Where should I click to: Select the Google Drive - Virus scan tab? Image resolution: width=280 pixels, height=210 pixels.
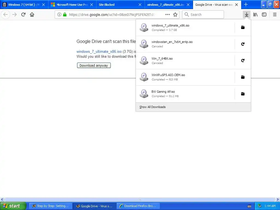pyautogui.click(x=217, y=5)
